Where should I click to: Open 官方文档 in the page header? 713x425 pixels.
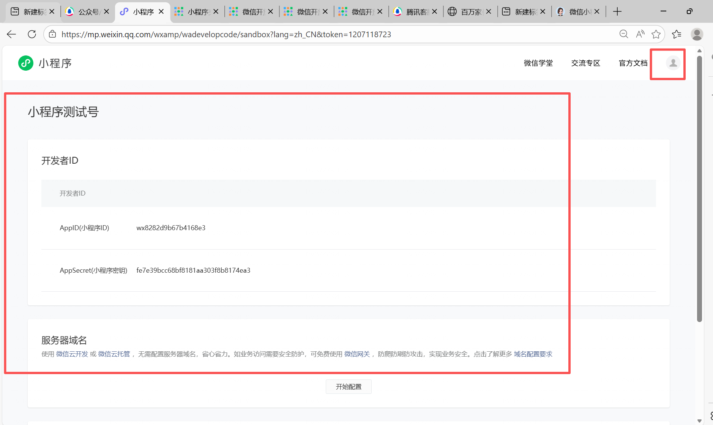pos(633,63)
